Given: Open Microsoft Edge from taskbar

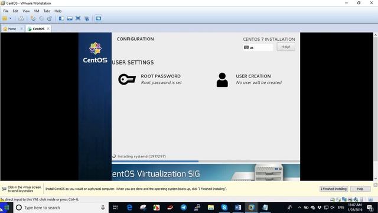Looking at the screenshot, I should (x=129, y=208).
